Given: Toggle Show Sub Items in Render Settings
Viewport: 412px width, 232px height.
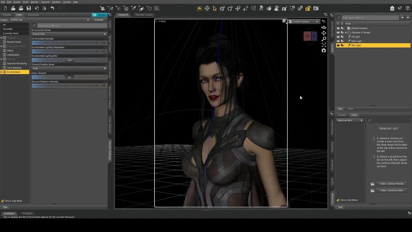Looking at the screenshot, I should point(3,201).
